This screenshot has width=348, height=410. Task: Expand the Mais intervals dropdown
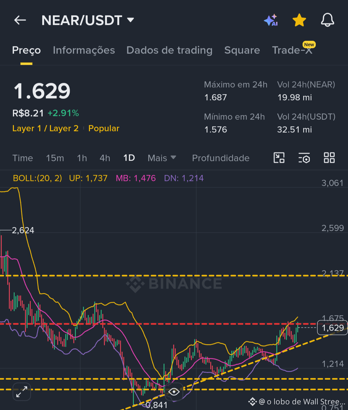(x=162, y=158)
